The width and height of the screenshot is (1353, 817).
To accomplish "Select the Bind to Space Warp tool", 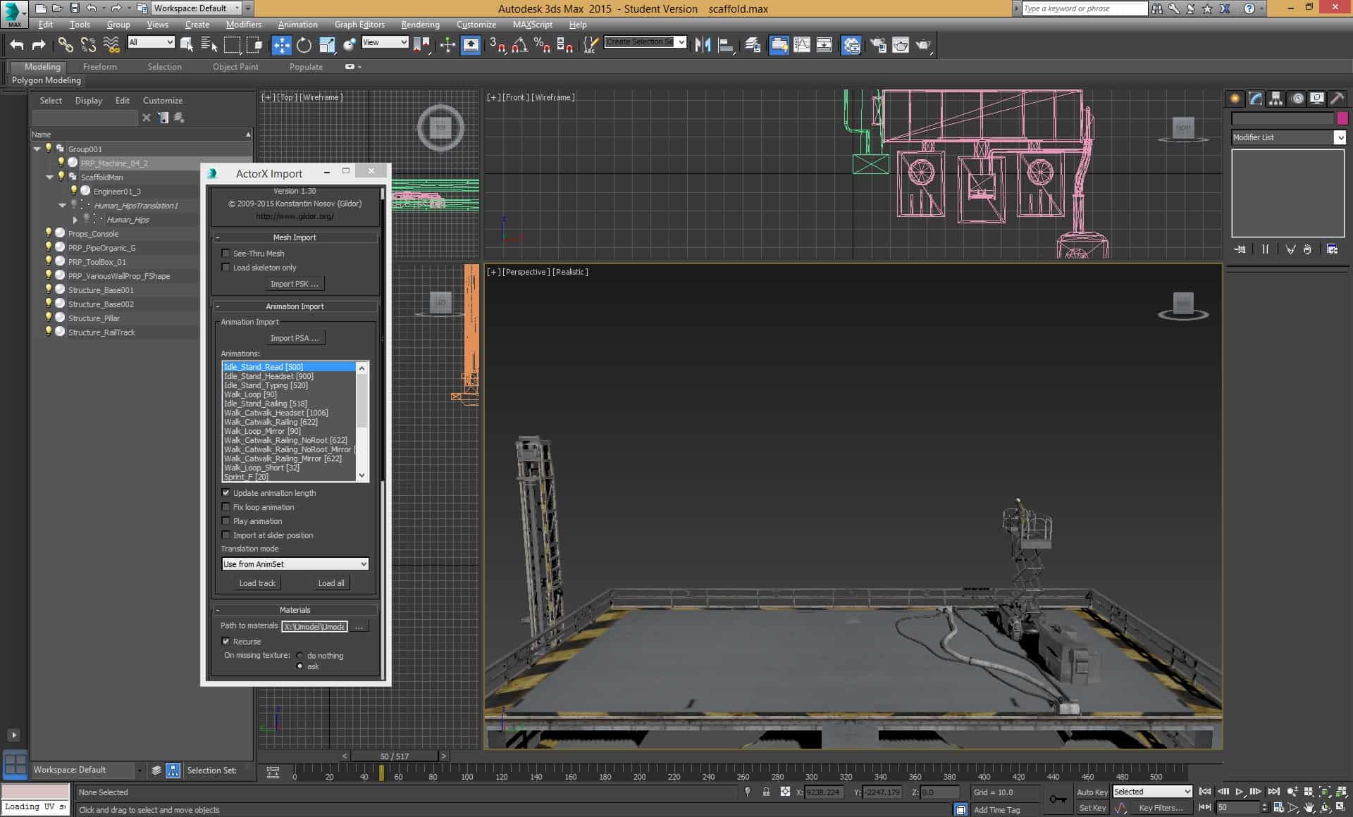I will 111,45.
